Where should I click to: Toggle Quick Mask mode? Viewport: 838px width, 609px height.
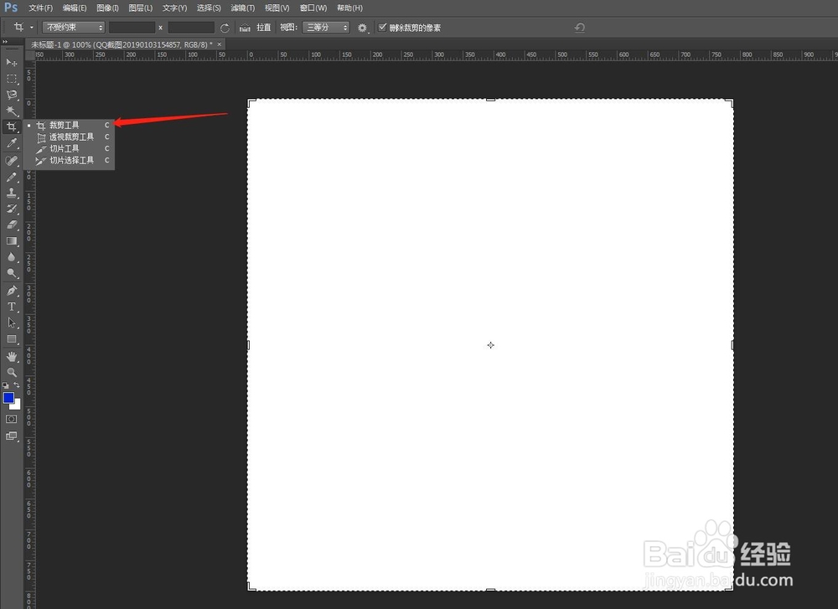pyautogui.click(x=12, y=419)
